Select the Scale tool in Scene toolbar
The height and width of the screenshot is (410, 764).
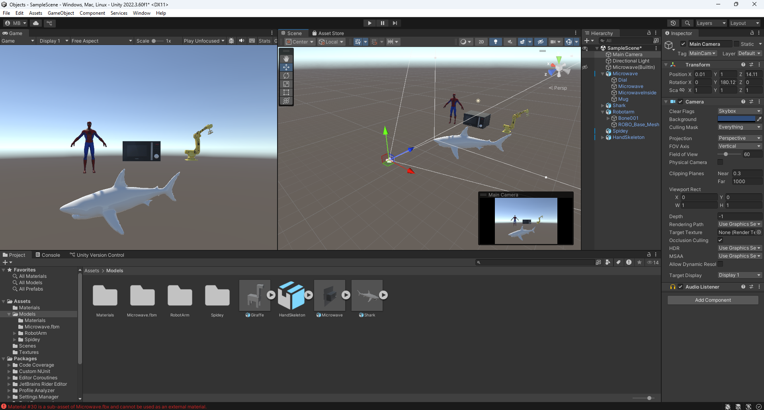[x=286, y=84]
